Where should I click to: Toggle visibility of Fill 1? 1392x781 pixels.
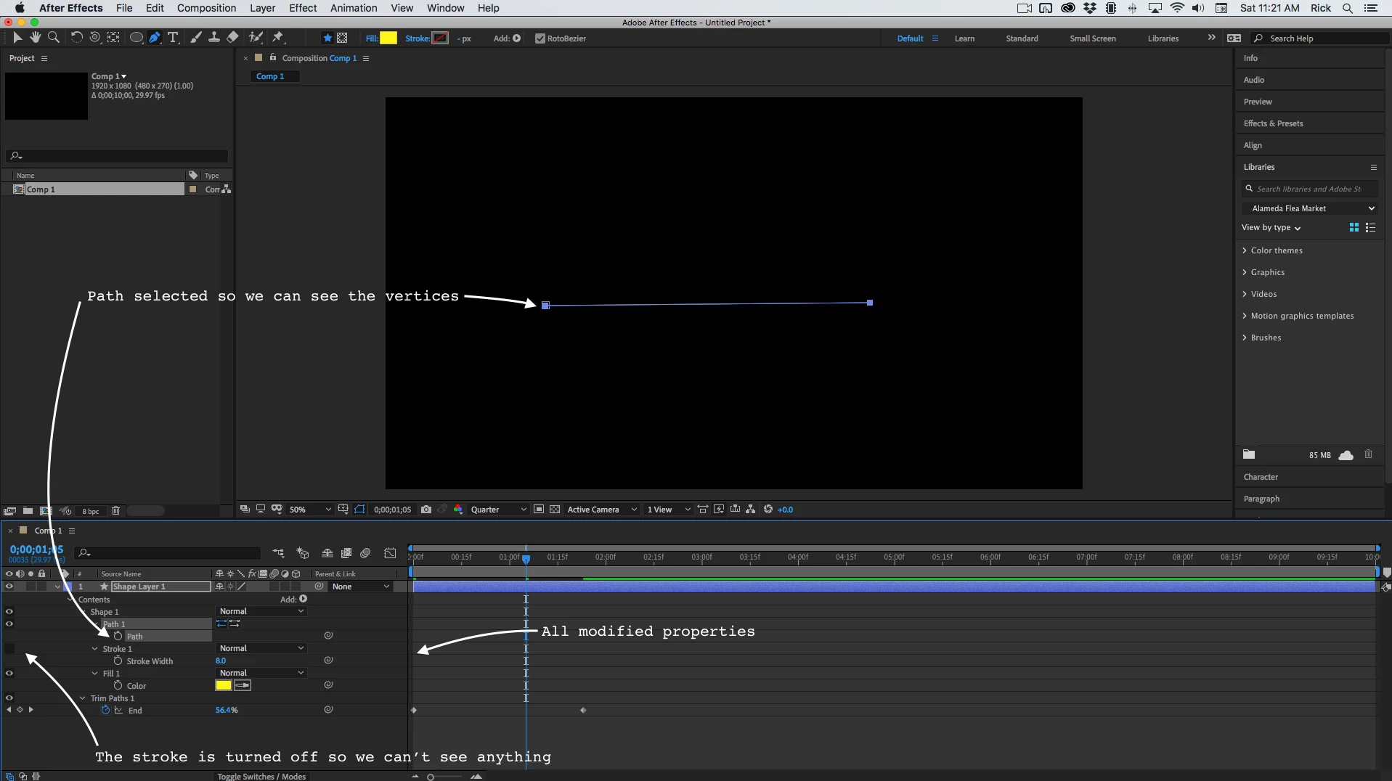coord(9,674)
